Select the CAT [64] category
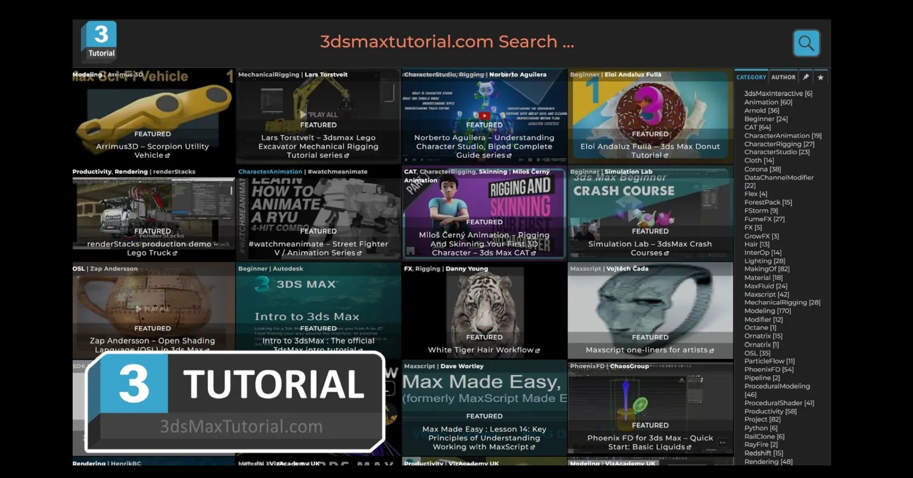 point(757,128)
